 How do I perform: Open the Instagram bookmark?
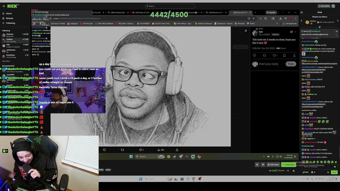point(73,24)
